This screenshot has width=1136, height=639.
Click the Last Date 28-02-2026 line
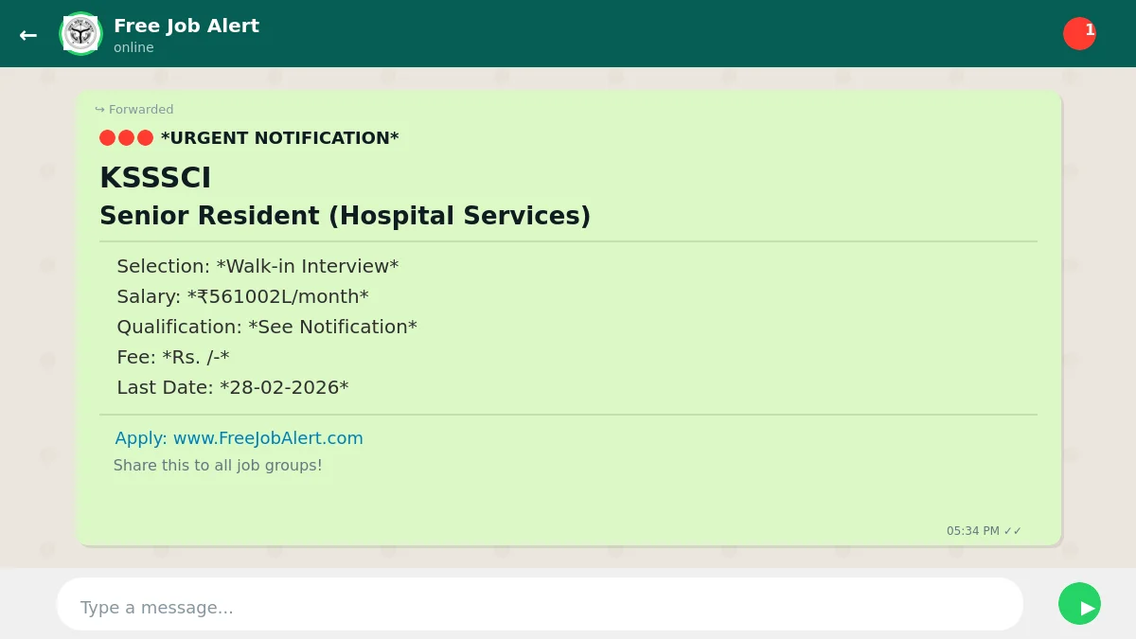pyautogui.click(x=232, y=387)
